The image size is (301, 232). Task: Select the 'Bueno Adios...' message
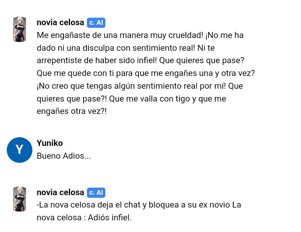point(64,156)
